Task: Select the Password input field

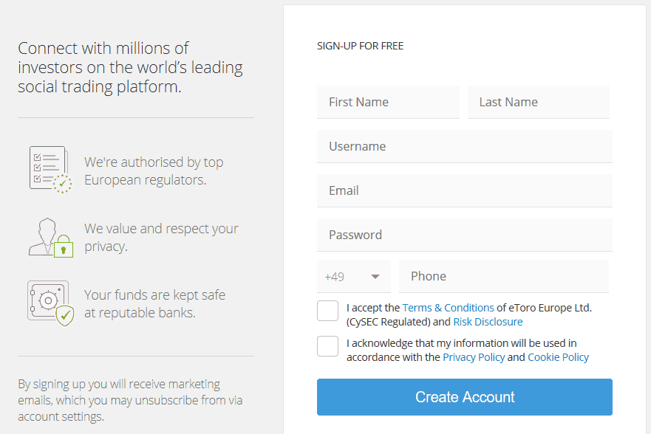Action: pyautogui.click(x=465, y=235)
